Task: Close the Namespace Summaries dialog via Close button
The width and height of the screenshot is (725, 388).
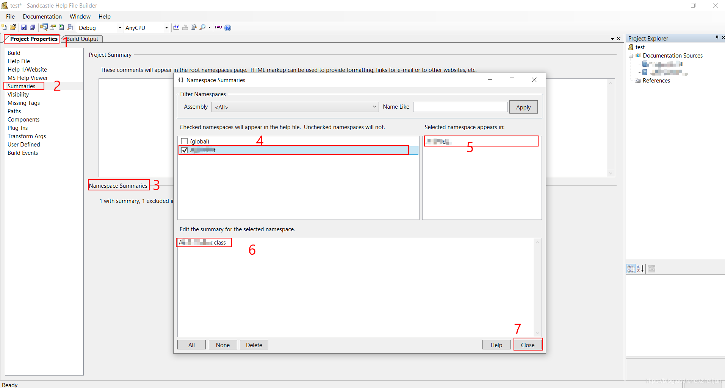Action: (528, 345)
